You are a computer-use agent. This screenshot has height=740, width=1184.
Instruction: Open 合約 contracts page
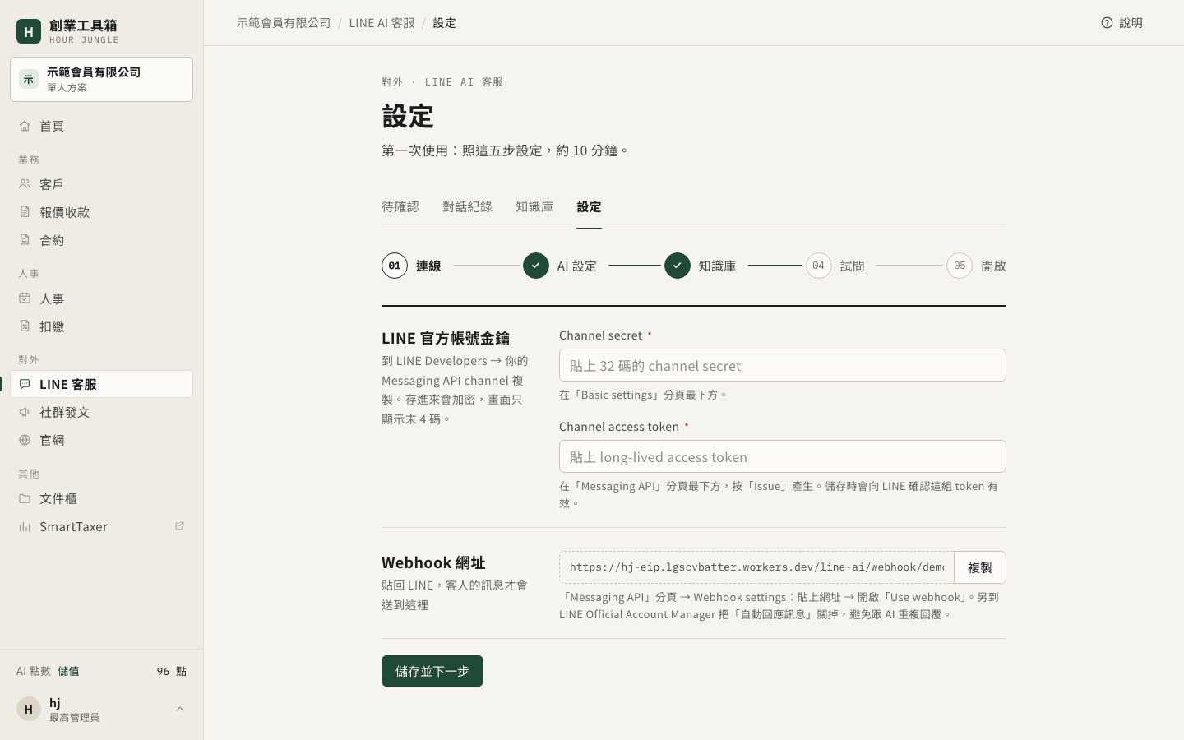[x=101, y=240]
